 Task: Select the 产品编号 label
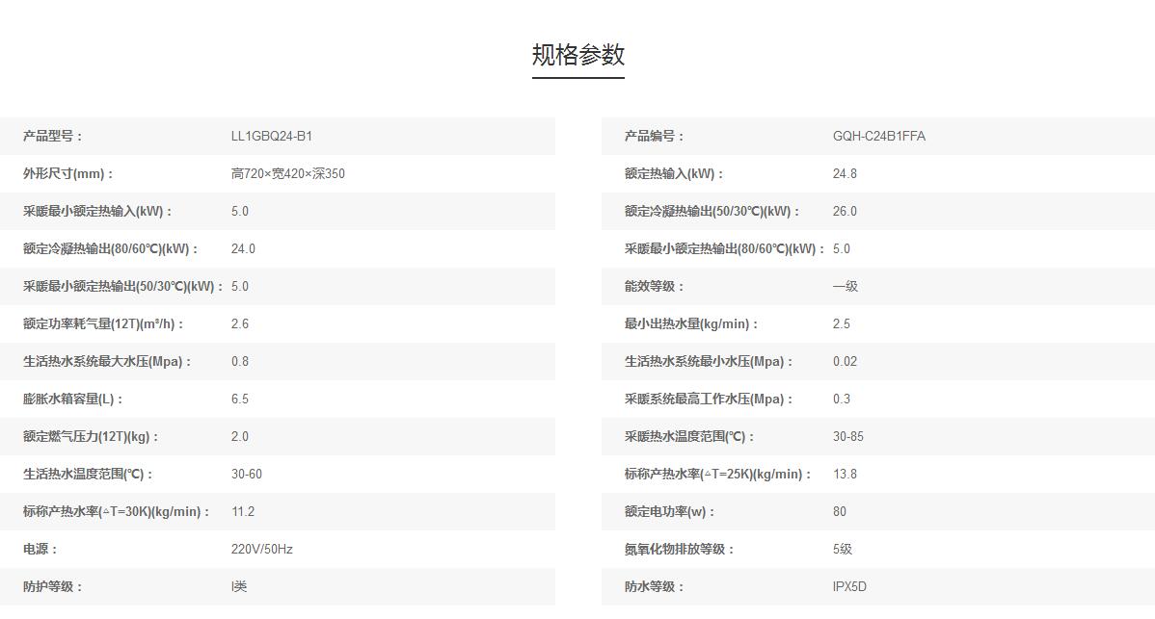(x=655, y=136)
